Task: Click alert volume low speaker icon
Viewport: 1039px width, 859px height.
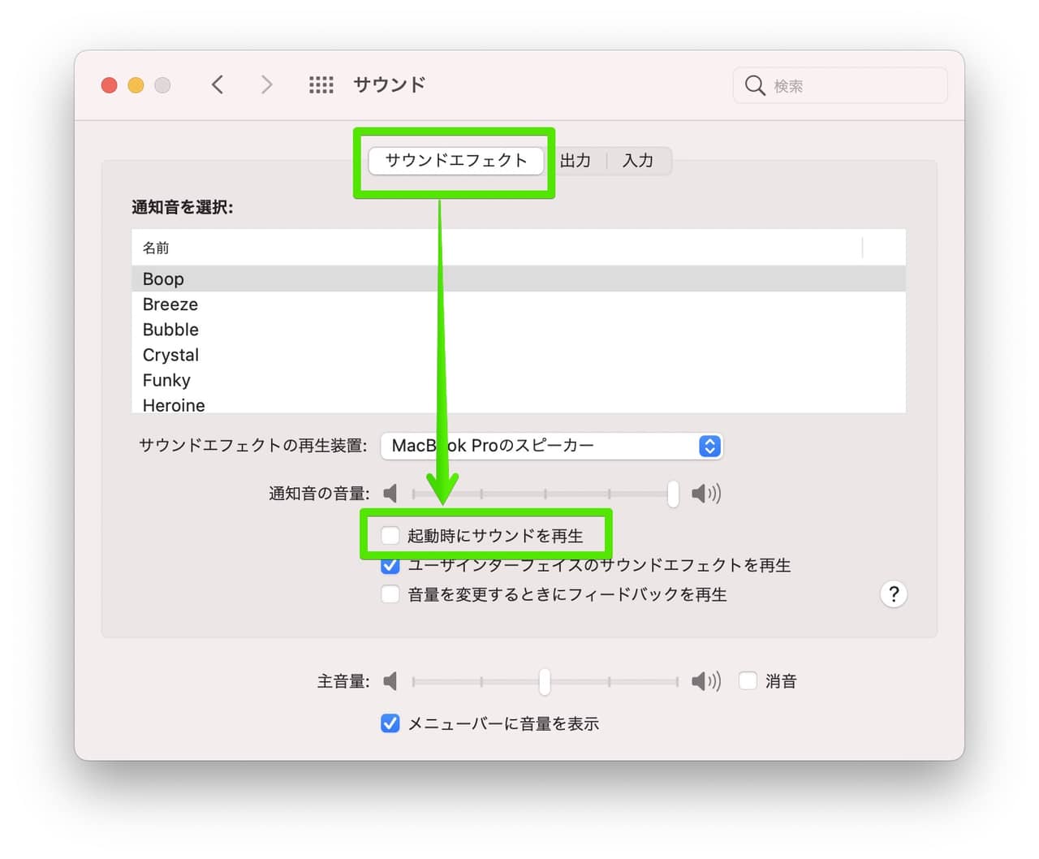Action: [x=390, y=494]
